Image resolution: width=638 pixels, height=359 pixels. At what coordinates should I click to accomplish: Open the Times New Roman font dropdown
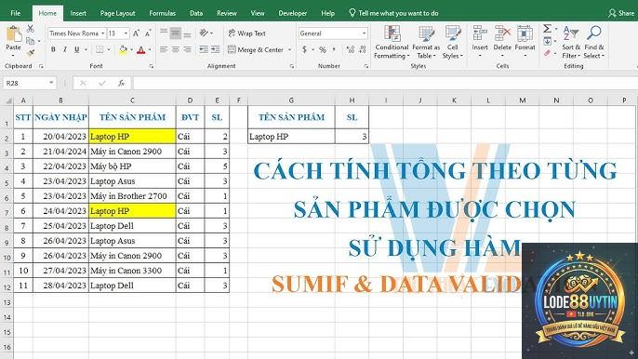(103, 33)
